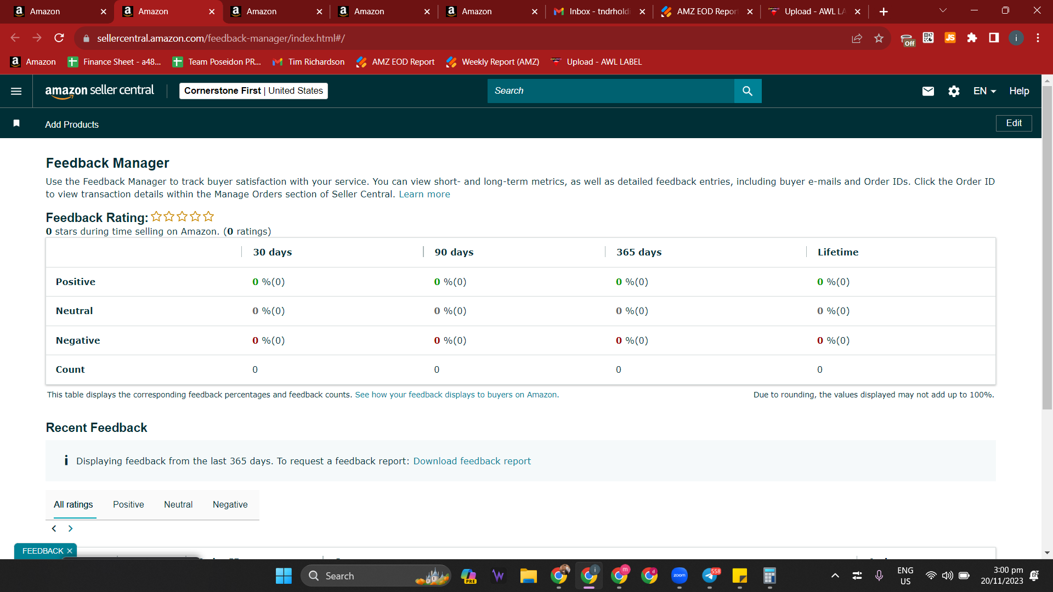Open Telegram from taskbar
Screen dimensions: 1053x592
(710, 576)
